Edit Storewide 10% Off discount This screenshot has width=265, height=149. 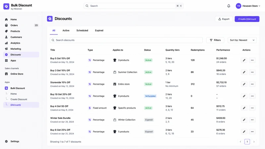[244, 84]
